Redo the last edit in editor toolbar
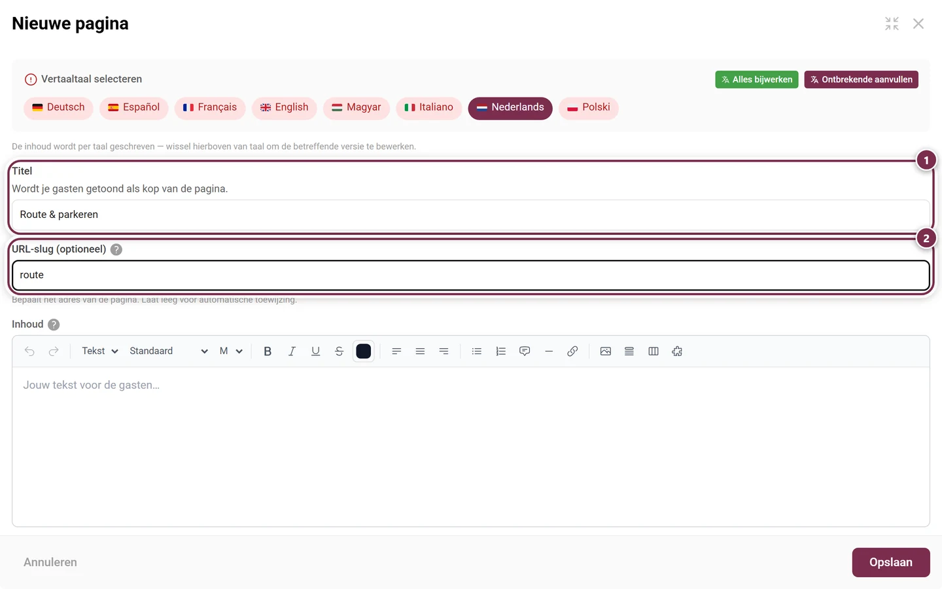The image size is (942, 589). point(54,351)
